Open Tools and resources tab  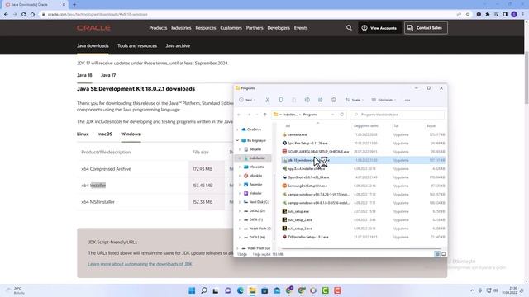pos(137,46)
